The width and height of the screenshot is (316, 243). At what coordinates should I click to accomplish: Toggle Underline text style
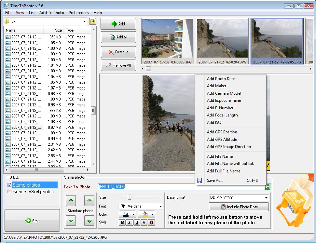click(x=137, y=223)
